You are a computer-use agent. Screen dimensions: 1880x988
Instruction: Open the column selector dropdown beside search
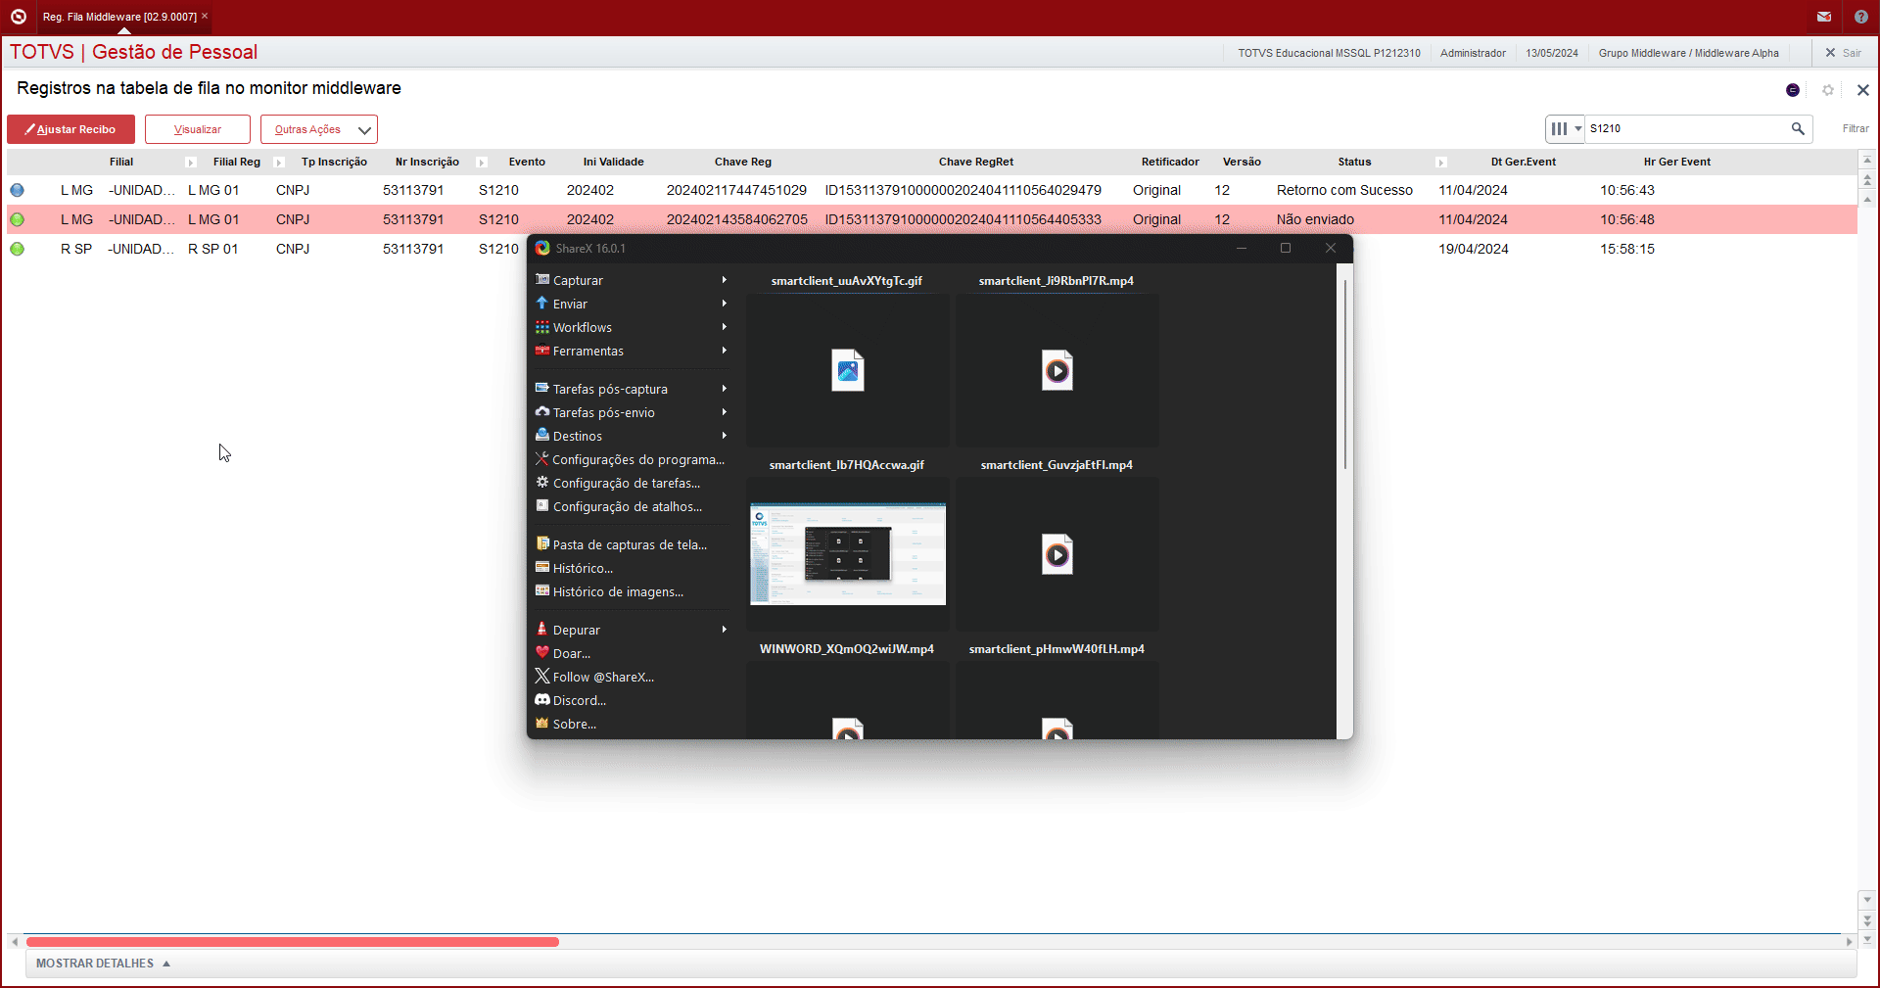[1565, 128]
